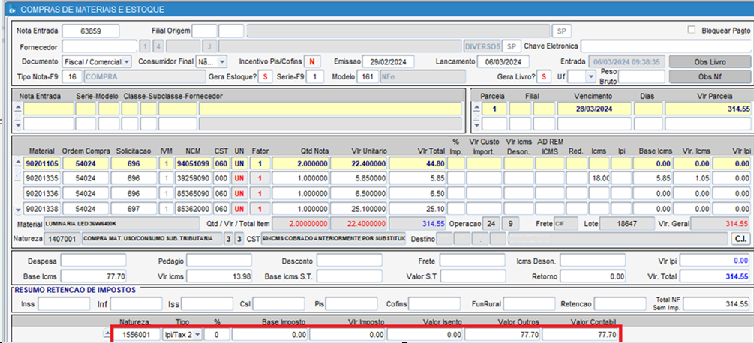Click the Natureza code field 1407001

tap(62, 238)
